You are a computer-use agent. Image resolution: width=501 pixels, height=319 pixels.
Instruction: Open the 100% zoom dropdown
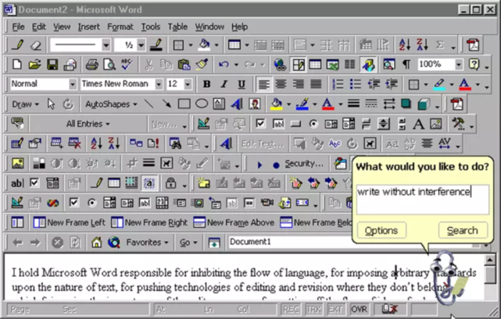(459, 65)
